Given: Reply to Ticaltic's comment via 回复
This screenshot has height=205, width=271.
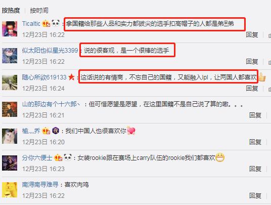Looking at the screenshot, I should tap(252, 35).
